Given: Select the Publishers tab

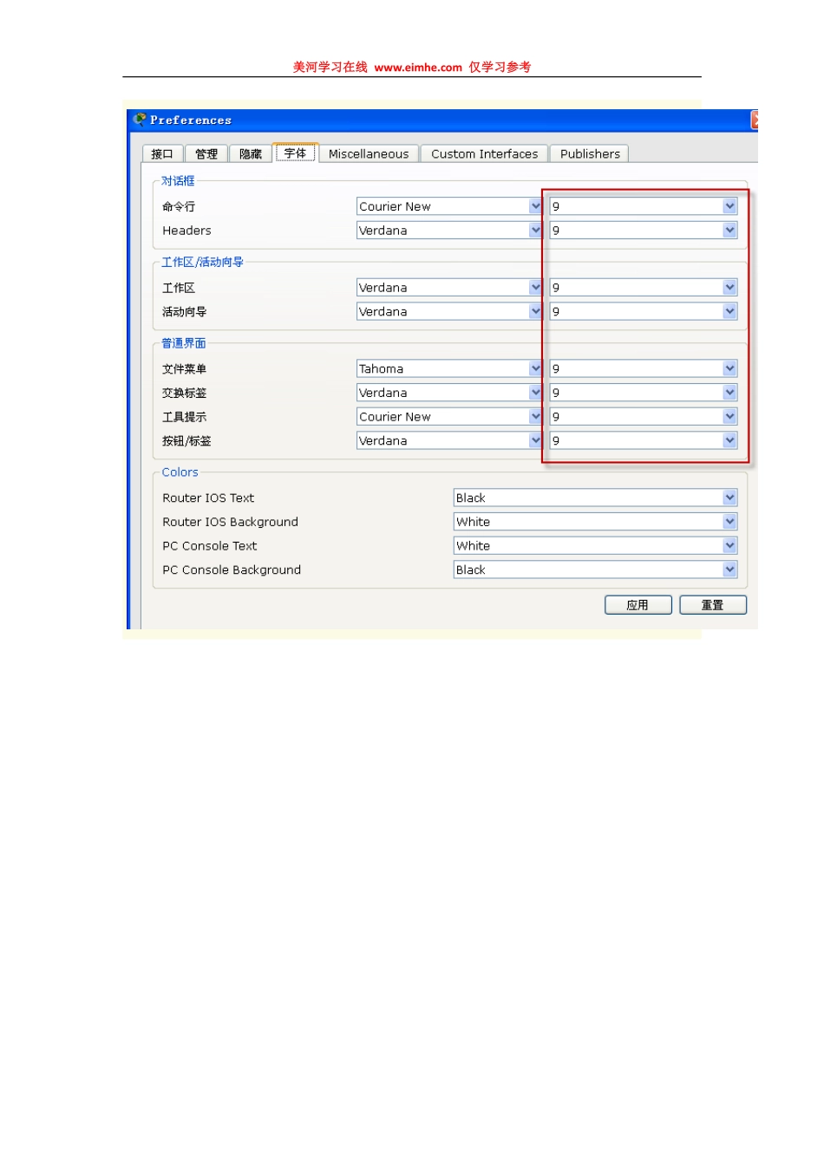Looking at the screenshot, I should (x=589, y=153).
